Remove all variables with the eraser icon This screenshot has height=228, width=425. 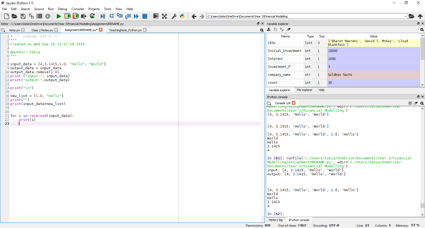click(x=288, y=29)
